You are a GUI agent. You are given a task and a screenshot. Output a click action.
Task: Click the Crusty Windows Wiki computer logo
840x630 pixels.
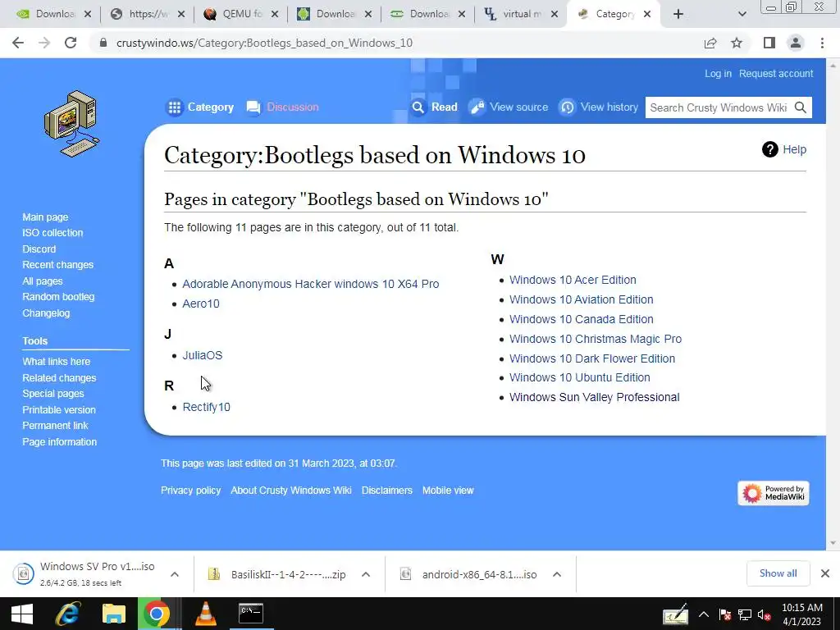click(x=71, y=124)
